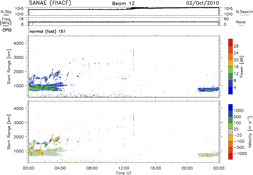The width and height of the screenshot is (253, 175).
Task: Click the 'Freq. [MHz]' axis label
Action: (x=6, y=21)
